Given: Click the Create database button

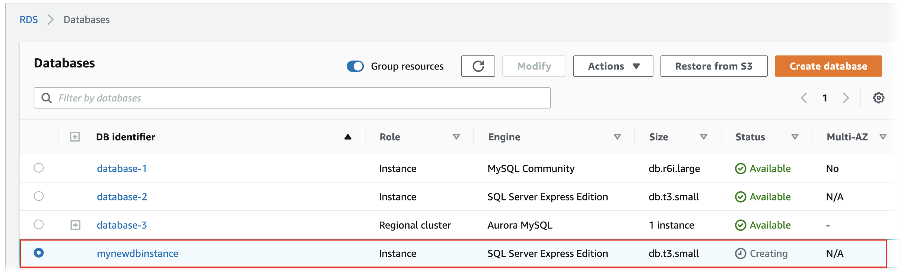Looking at the screenshot, I should coord(828,66).
